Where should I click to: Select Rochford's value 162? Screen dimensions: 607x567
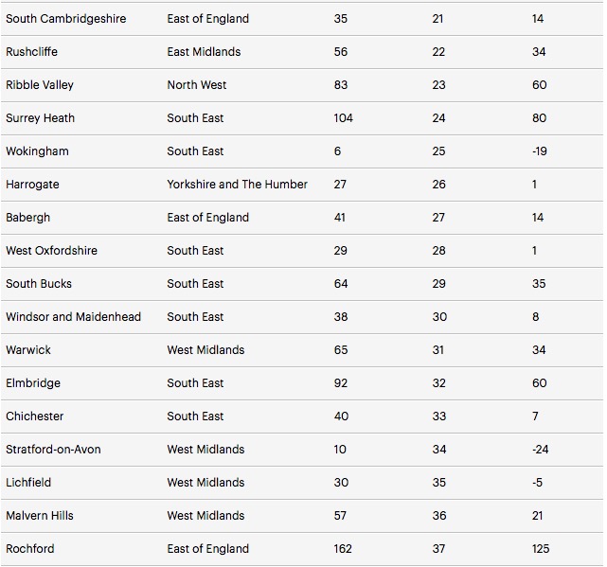(x=343, y=549)
